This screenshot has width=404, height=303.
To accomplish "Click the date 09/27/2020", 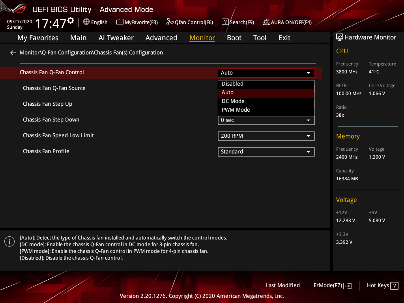I will (x=20, y=22).
